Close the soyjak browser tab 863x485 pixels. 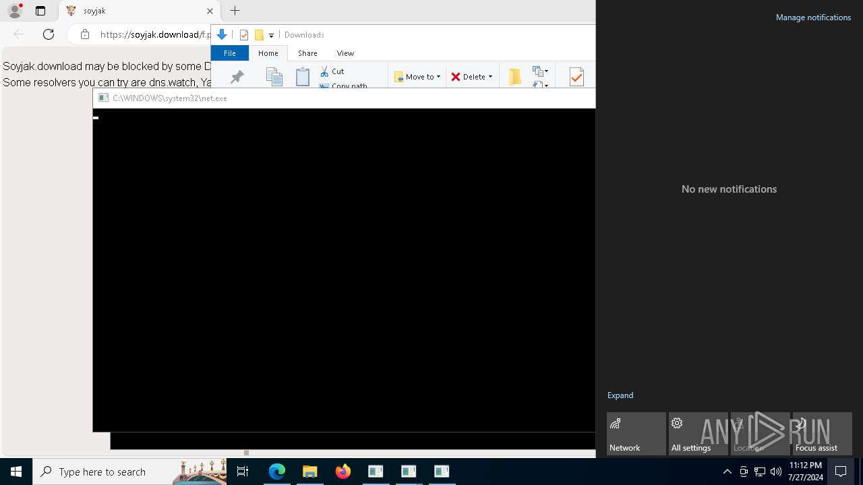point(210,11)
